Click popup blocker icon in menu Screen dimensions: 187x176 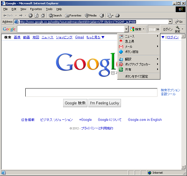[121, 64]
